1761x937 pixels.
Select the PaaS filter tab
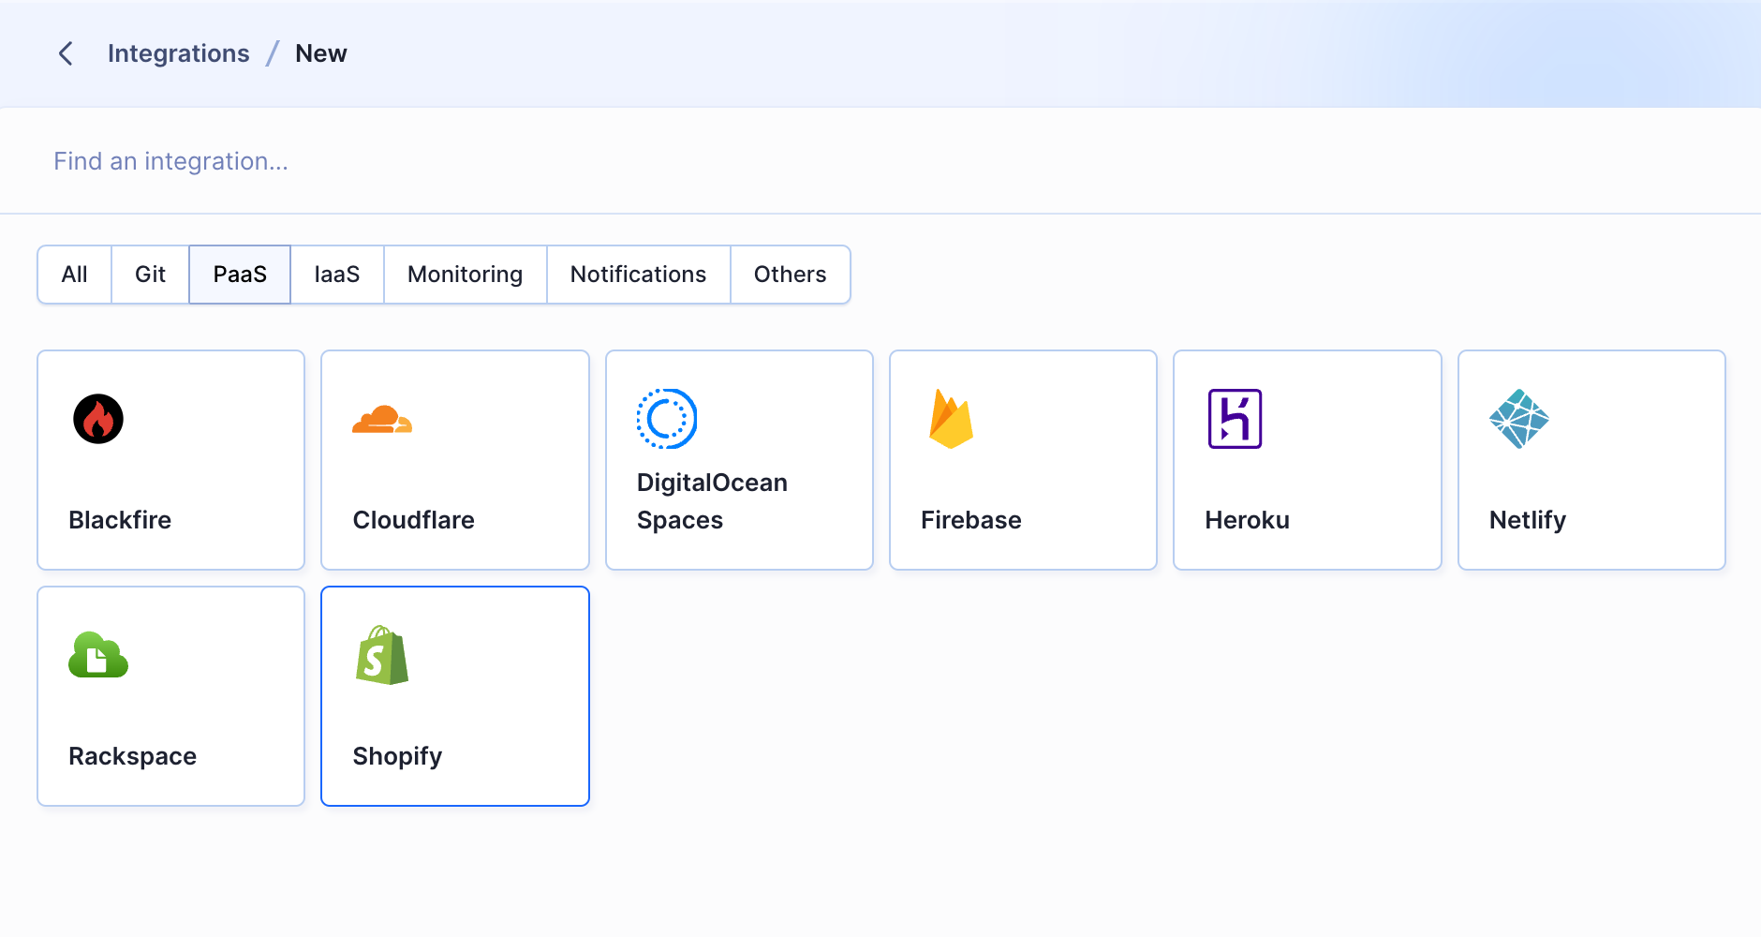pyautogui.click(x=240, y=275)
